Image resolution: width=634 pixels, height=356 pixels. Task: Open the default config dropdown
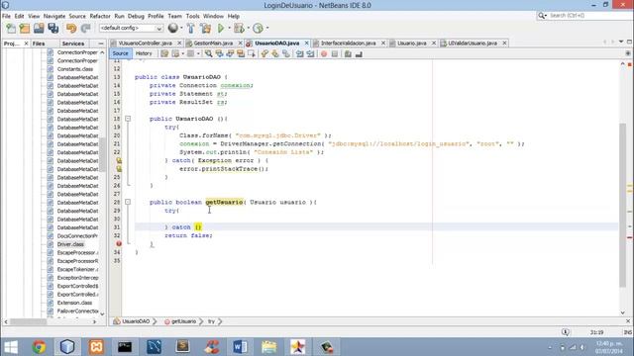pyautogui.click(x=131, y=28)
